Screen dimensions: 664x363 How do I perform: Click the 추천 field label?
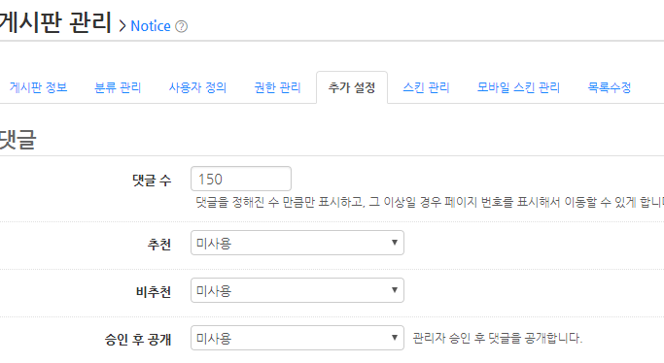click(x=159, y=245)
